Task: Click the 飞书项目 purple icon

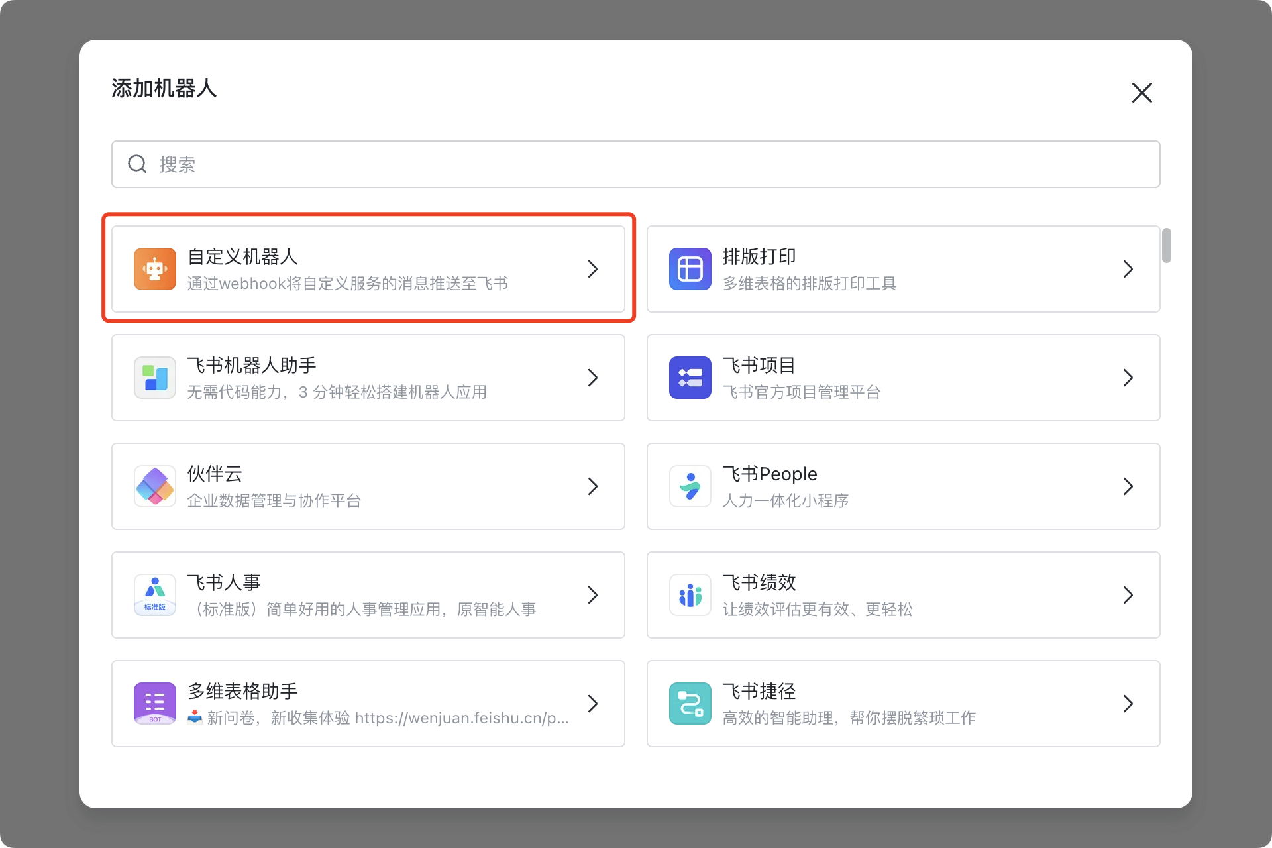Action: [x=690, y=378]
